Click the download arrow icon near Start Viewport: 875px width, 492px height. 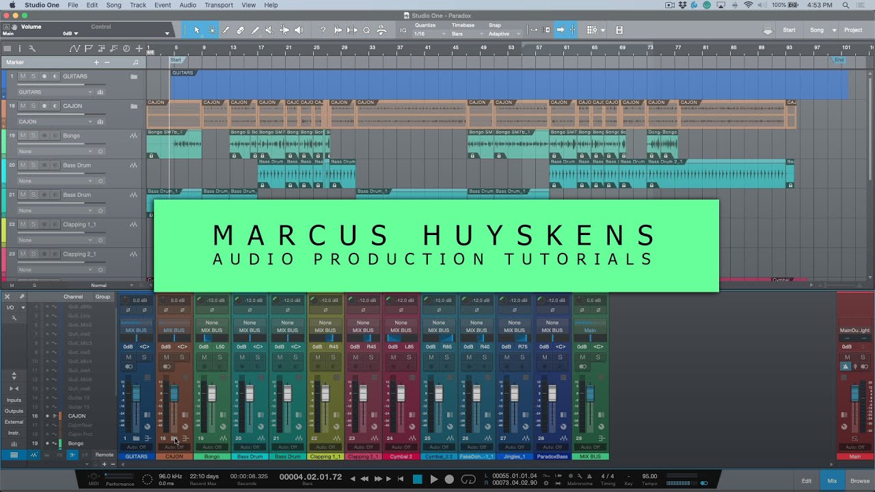(x=768, y=30)
